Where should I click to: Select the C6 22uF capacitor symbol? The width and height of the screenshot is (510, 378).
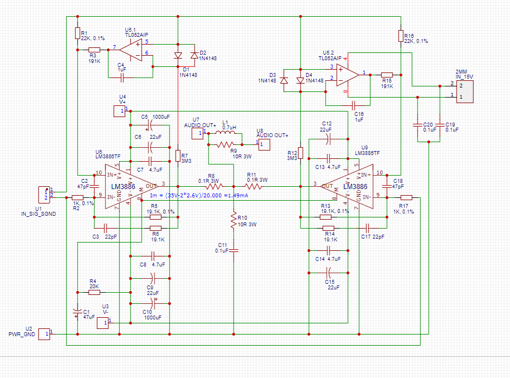pyautogui.click(x=150, y=147)
